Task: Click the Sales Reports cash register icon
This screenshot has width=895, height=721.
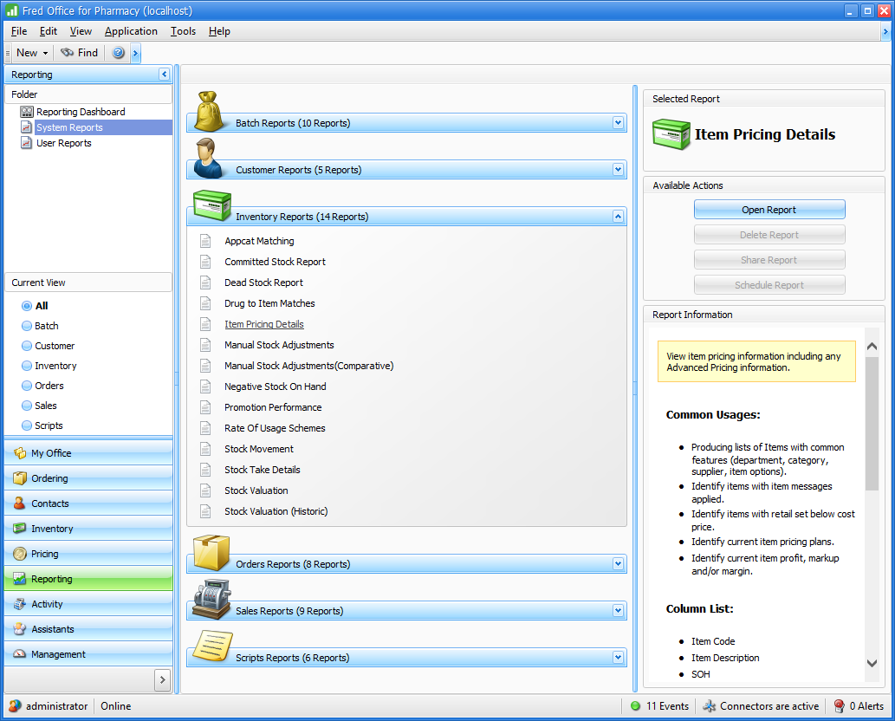Action: [x=211, y=600]
